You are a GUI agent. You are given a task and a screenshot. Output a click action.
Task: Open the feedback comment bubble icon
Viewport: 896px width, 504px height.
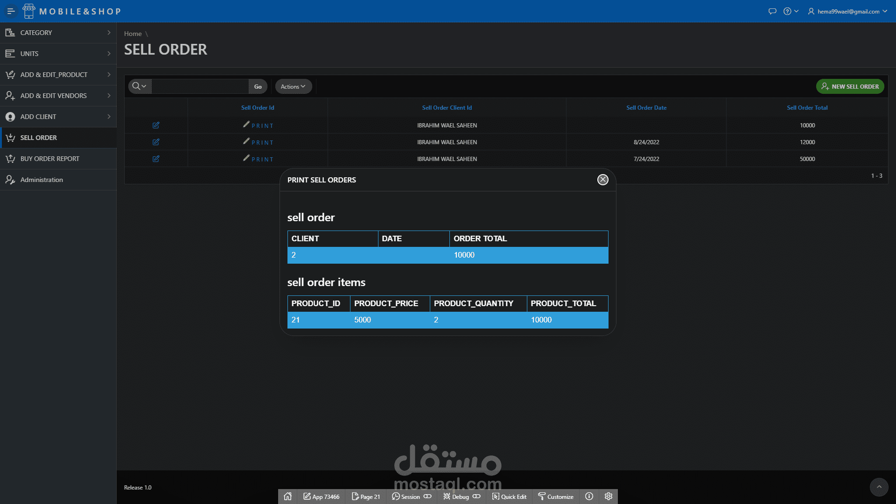772,11
